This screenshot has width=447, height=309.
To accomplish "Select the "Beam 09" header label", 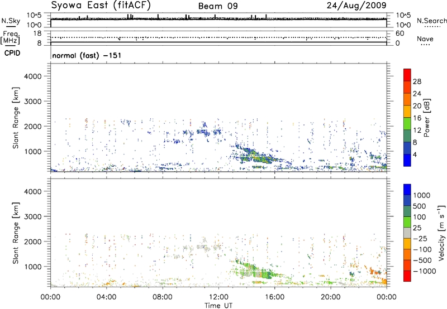I will coord(218,6).
